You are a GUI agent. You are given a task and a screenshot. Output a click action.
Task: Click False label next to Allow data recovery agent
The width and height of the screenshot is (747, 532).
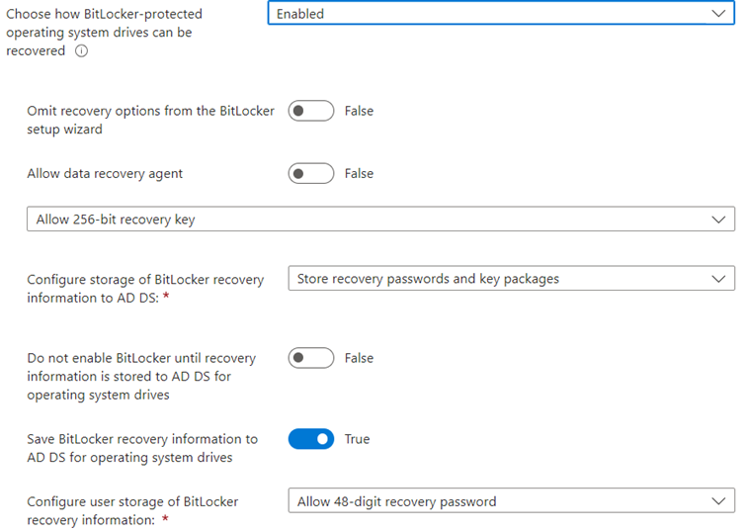click(x=359, y=173)
